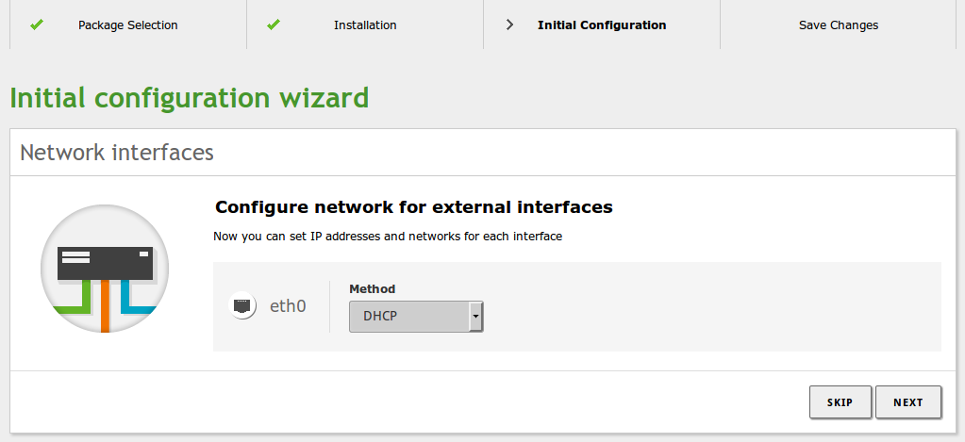Click the green checkmark beside Package Selection
The image size is (965, 442).
(37, 25)
